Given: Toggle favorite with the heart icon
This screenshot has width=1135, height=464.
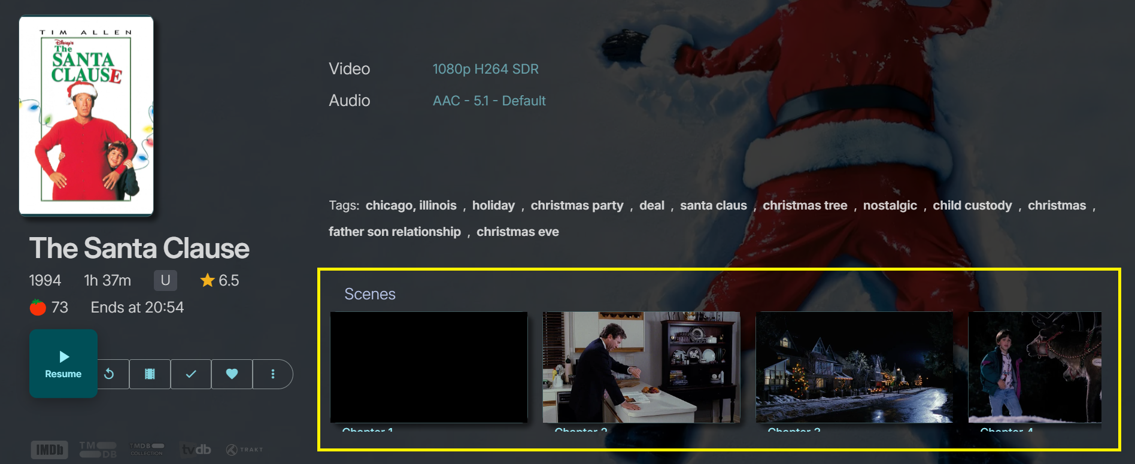Looking at the screenshot, I should [x=232, y=374].
